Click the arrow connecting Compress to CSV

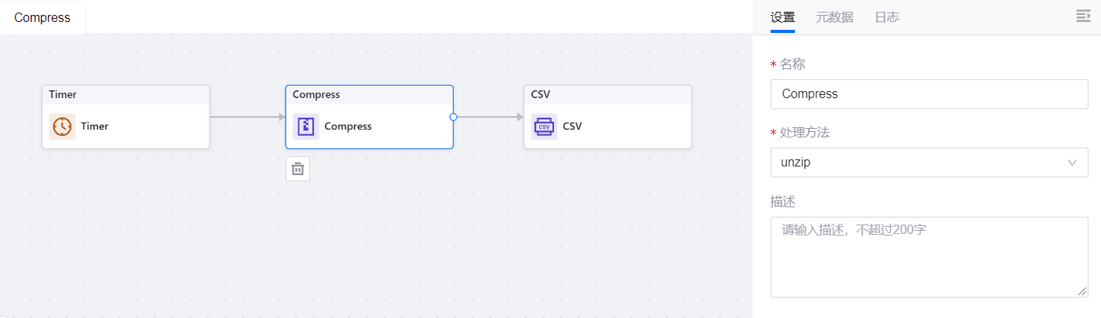[x=488, y=117]
